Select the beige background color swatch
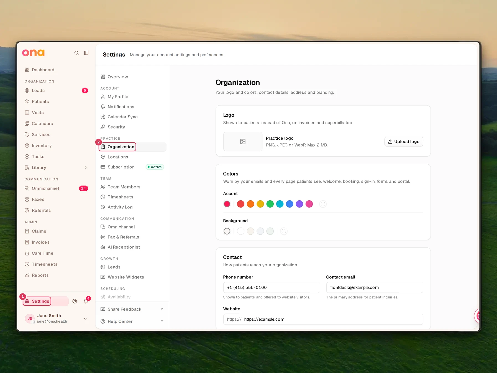The image size is (497, 373). point(250,231)
